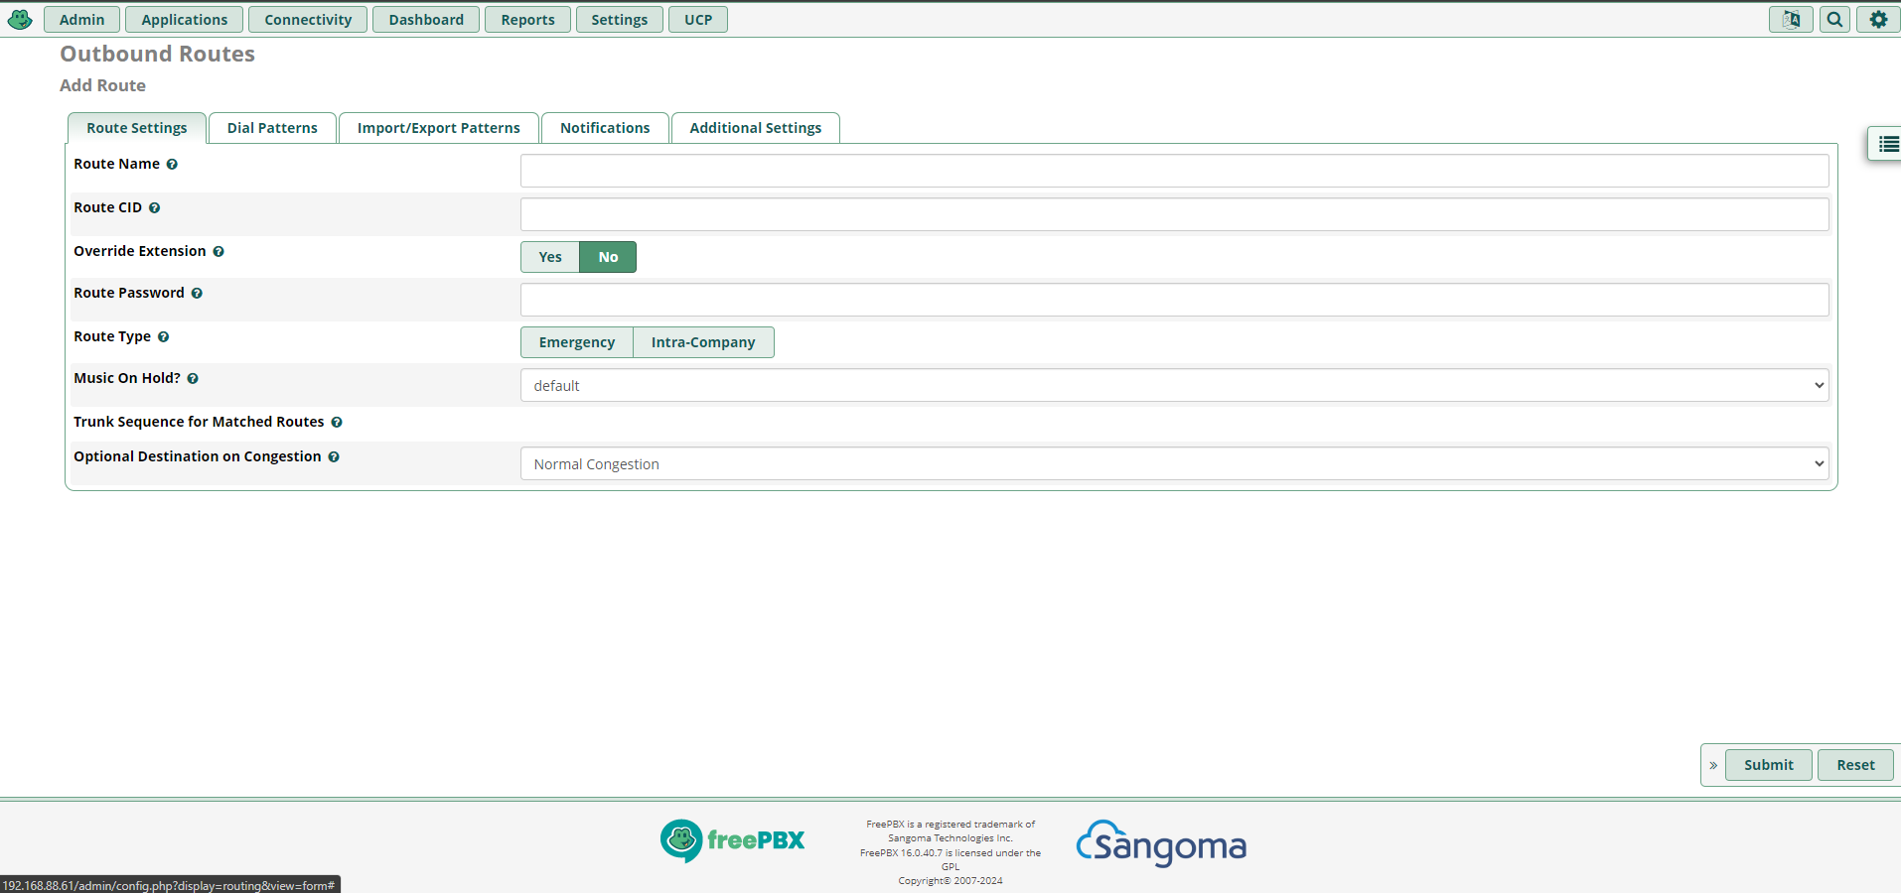Open the Route Name help icon
This screenshot has height=893, width=1901.
click(x=171, y=164)
